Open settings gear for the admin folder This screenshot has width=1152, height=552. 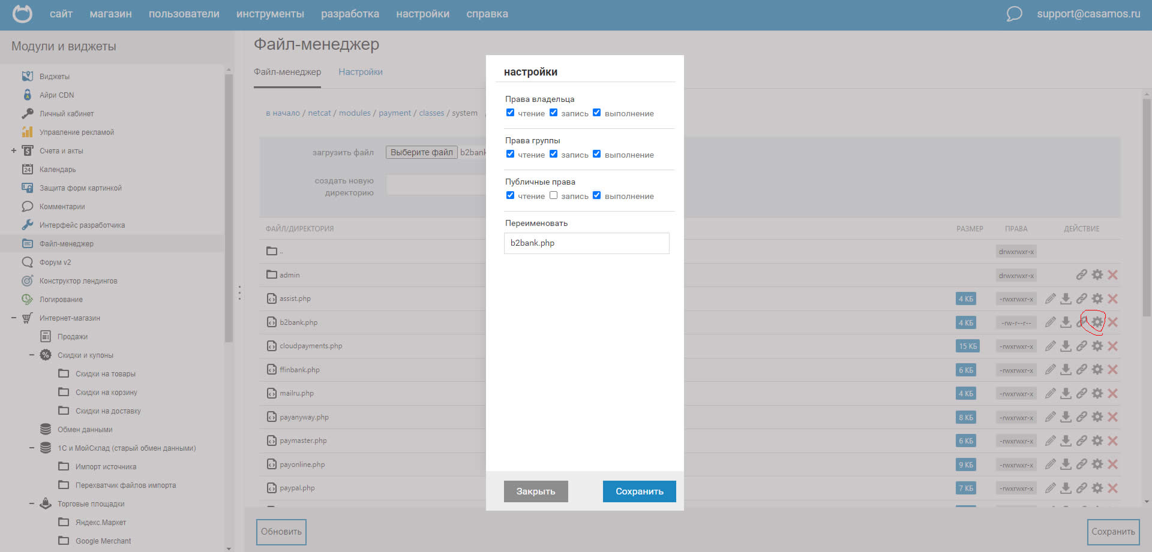(1097, 275)
